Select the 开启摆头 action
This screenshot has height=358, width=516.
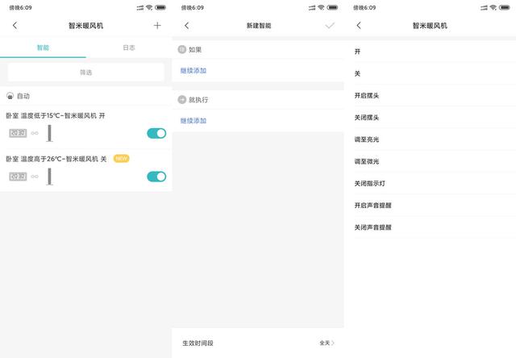(x=430, y=95)
